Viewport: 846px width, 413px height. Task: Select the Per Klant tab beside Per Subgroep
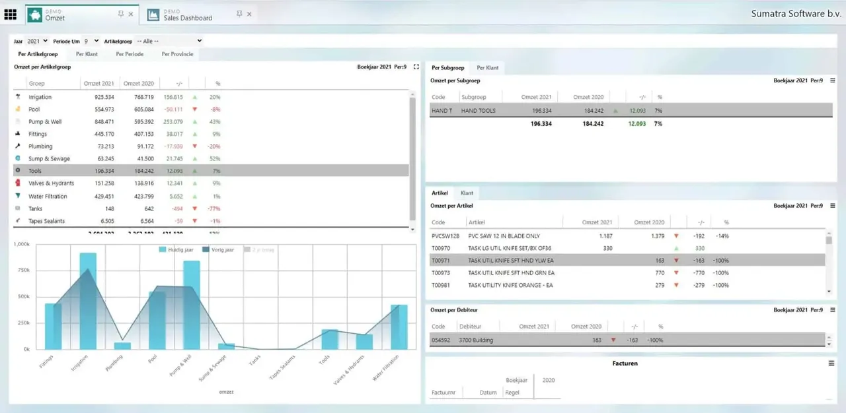(488, 67)
